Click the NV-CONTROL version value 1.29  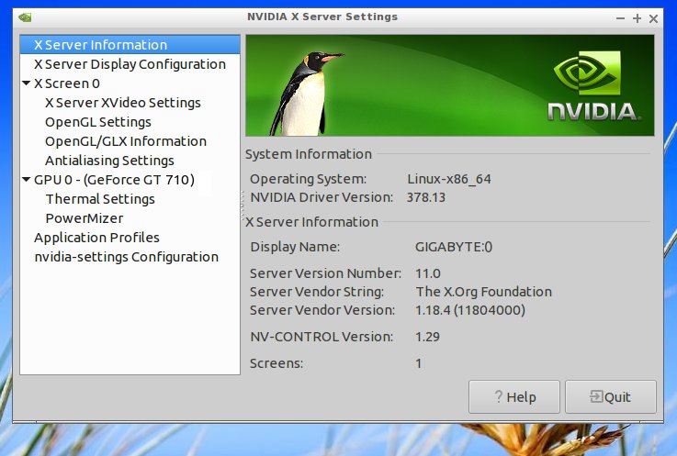click(427, 337)
